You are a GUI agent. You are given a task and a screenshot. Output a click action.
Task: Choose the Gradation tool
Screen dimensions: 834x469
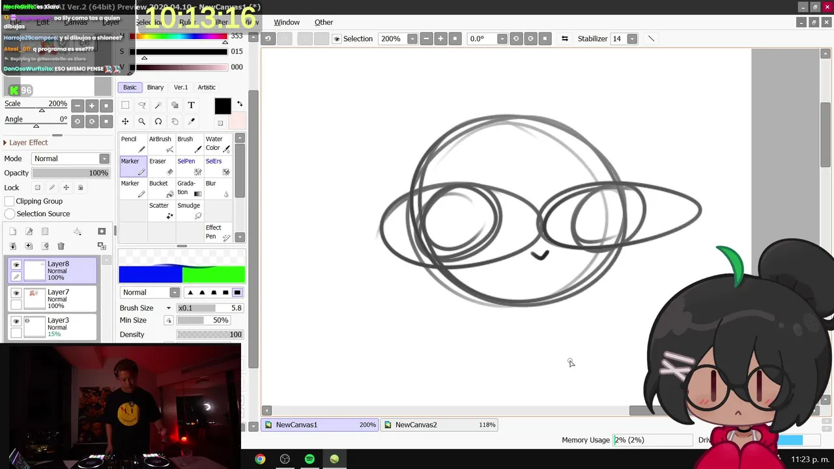[x=190, y=188]
